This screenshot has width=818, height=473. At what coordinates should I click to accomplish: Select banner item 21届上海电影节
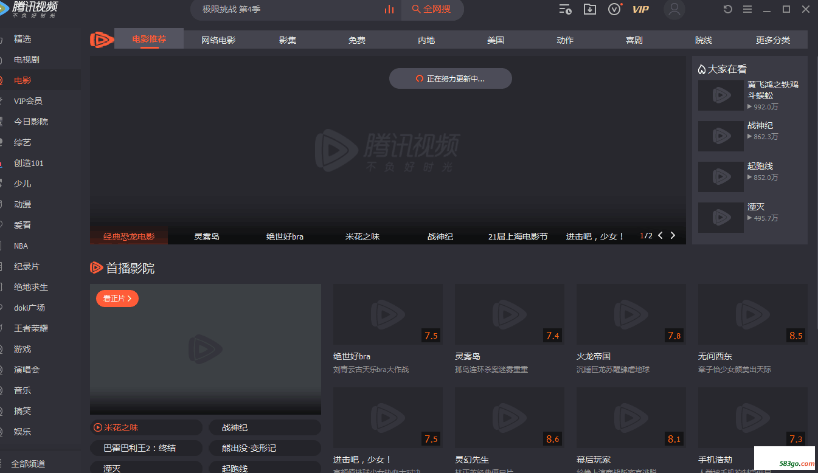coord(518,236)
